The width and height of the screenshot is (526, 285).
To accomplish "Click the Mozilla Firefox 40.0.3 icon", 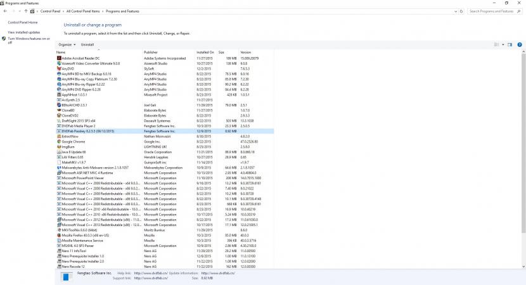I will [58, 236].
